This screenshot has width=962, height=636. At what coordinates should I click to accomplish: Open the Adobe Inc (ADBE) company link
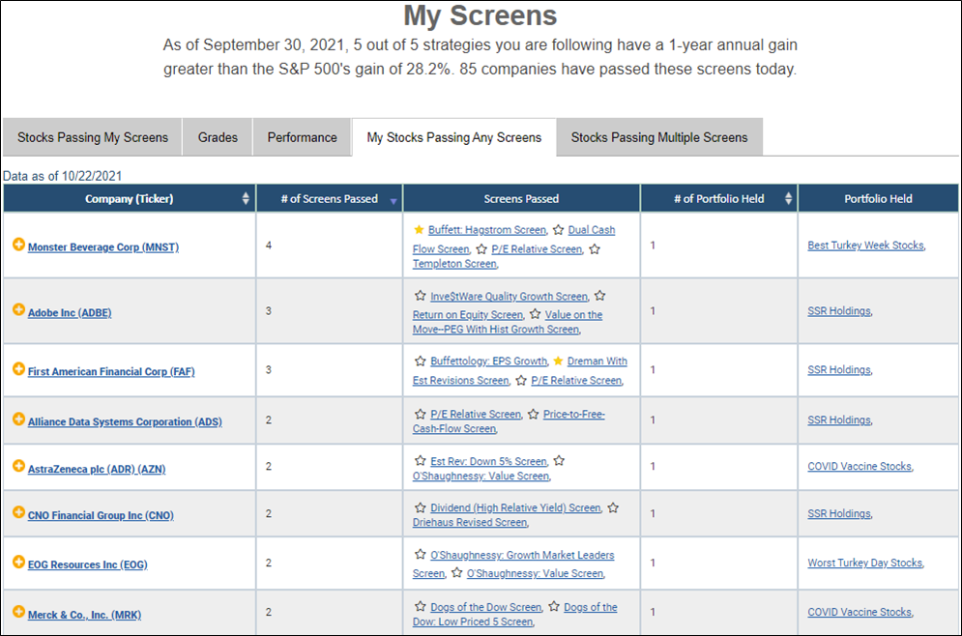pos(70,313)
